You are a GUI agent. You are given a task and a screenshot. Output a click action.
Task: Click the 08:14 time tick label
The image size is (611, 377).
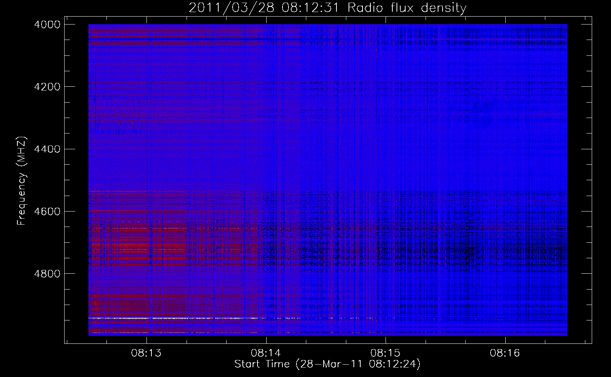266,353
